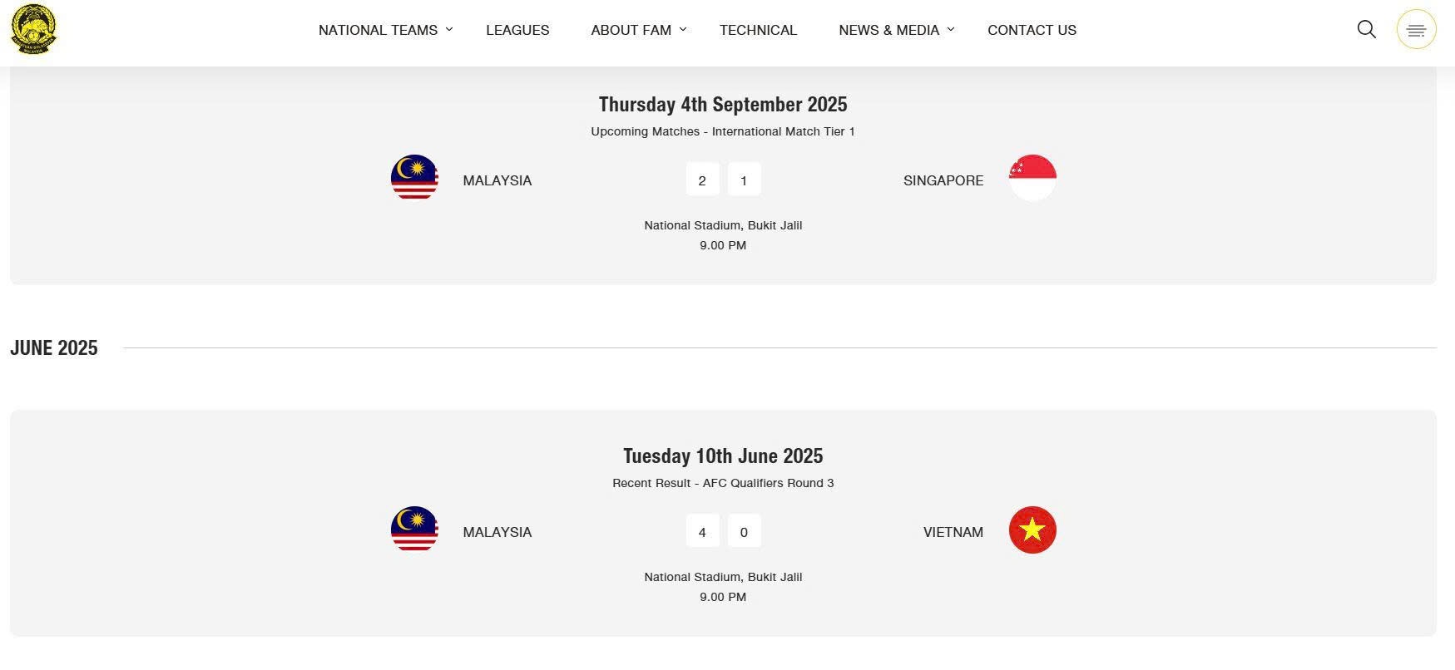Expand the About FAM dropdown chevron
Viewport: 1455px width, 670px height.
pos(683,29)
